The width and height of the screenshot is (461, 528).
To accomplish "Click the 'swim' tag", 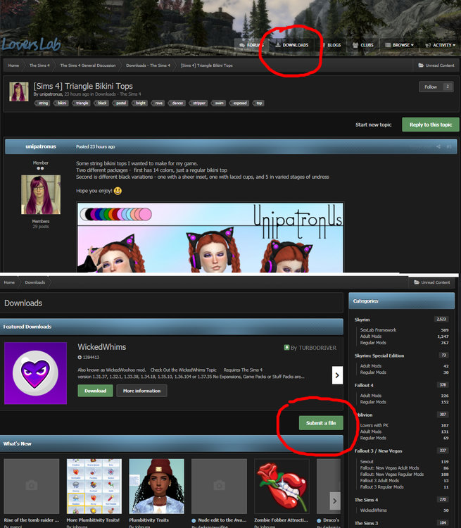I will coord(219,103).
